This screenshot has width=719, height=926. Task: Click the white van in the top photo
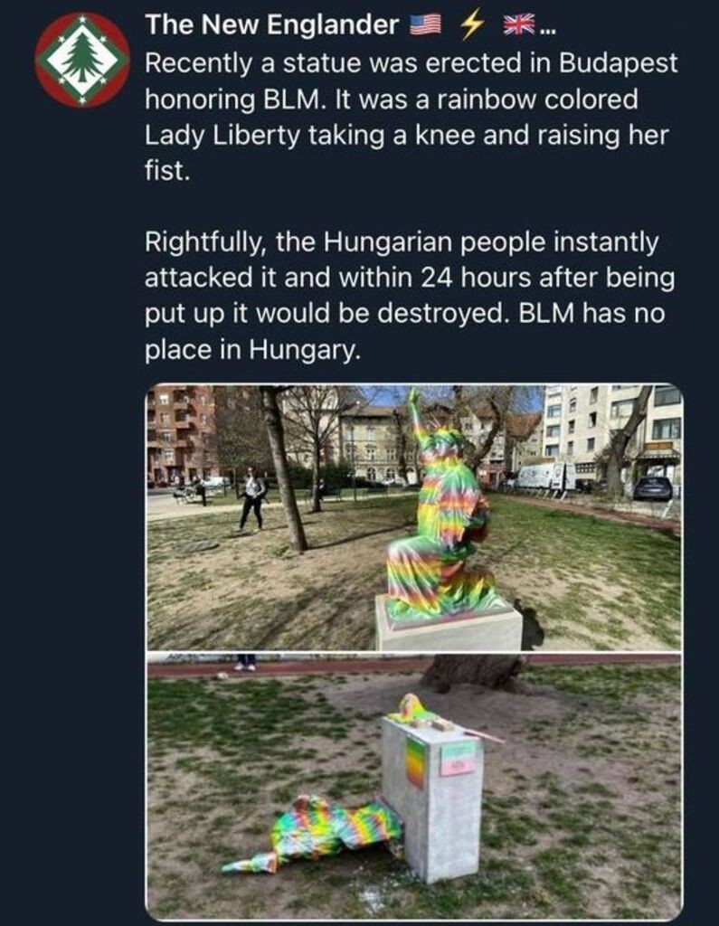(x=544, y=476)
